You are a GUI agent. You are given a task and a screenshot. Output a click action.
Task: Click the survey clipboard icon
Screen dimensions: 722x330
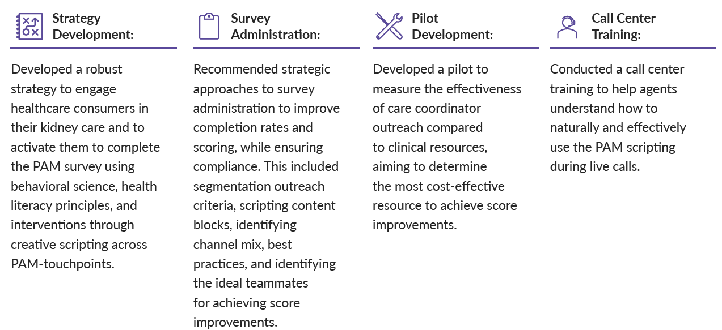[x=209, y=26]
